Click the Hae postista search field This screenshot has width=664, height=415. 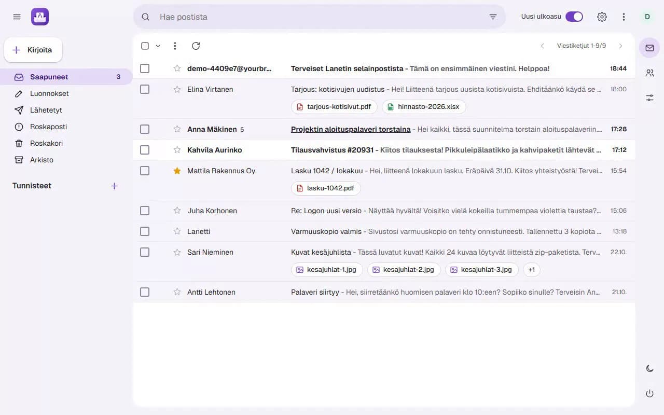coord(320,17)
